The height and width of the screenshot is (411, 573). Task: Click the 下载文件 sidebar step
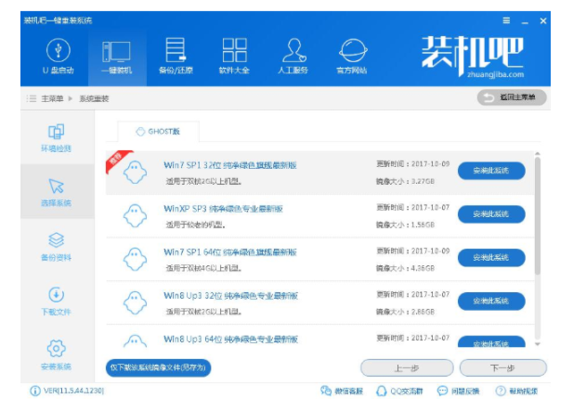click(x=57, y=302)
